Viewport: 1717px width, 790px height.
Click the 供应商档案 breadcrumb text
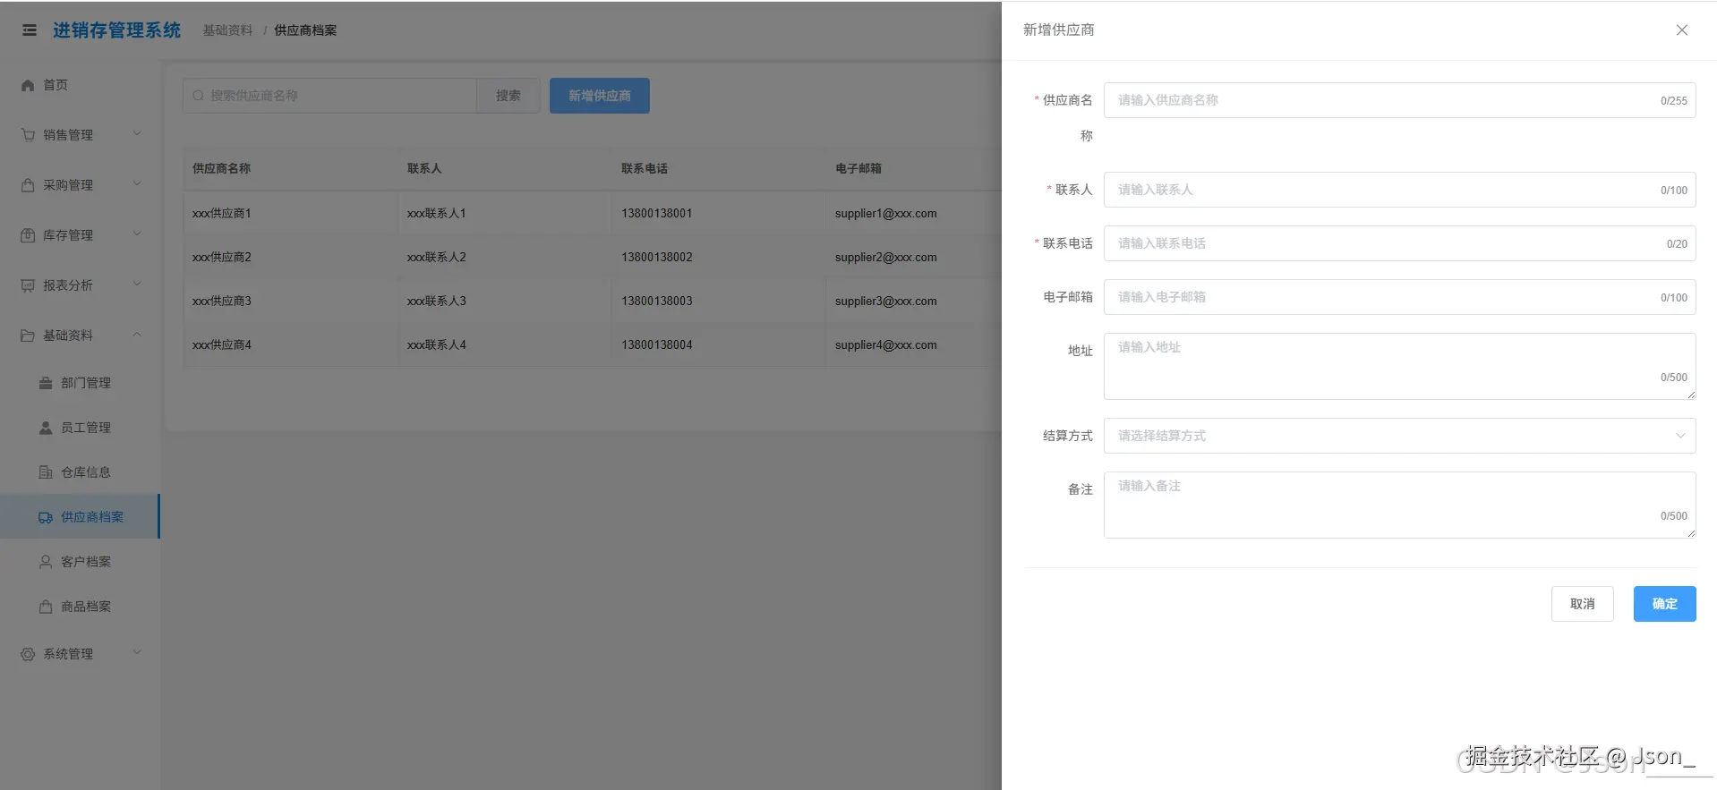[305, 30]
